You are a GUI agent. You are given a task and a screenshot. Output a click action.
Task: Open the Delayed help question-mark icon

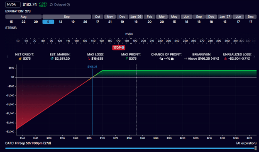(x=68, y=5)
